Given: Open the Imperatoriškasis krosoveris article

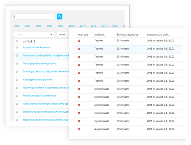Looking at the screenshot, I should (x=37, y=47).
